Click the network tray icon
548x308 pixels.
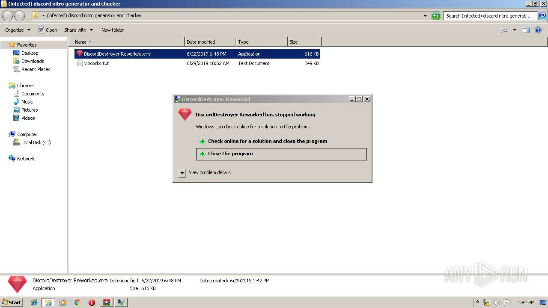point(487,302)
